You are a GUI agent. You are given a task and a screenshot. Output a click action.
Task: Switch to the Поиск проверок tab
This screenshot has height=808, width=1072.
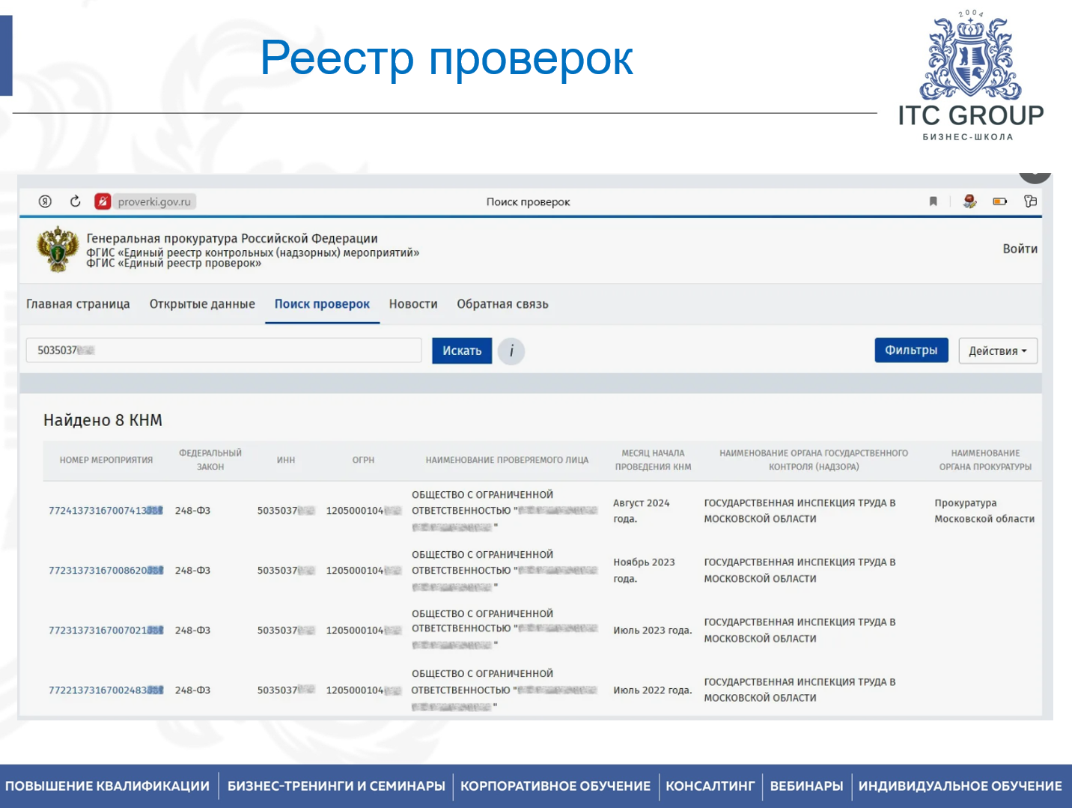tap(322, 304)
